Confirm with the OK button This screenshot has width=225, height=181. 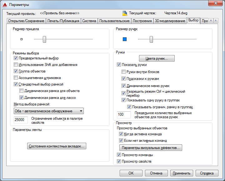point(131,173)
